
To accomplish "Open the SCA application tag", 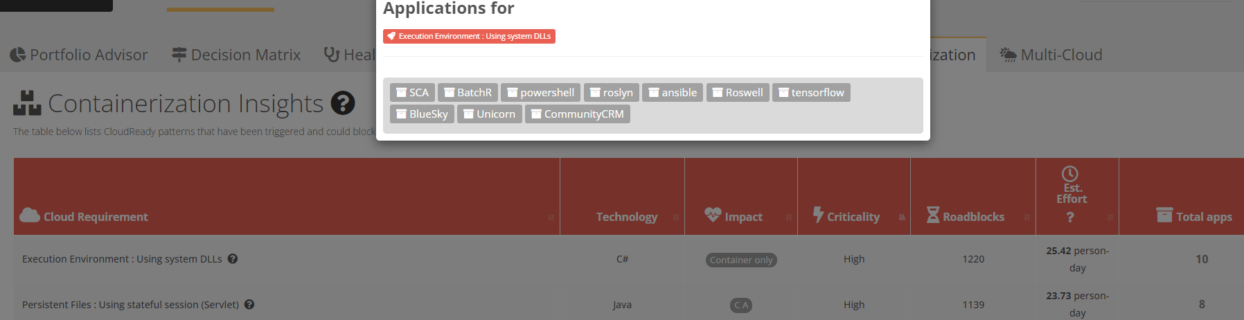I will (412, 93).
